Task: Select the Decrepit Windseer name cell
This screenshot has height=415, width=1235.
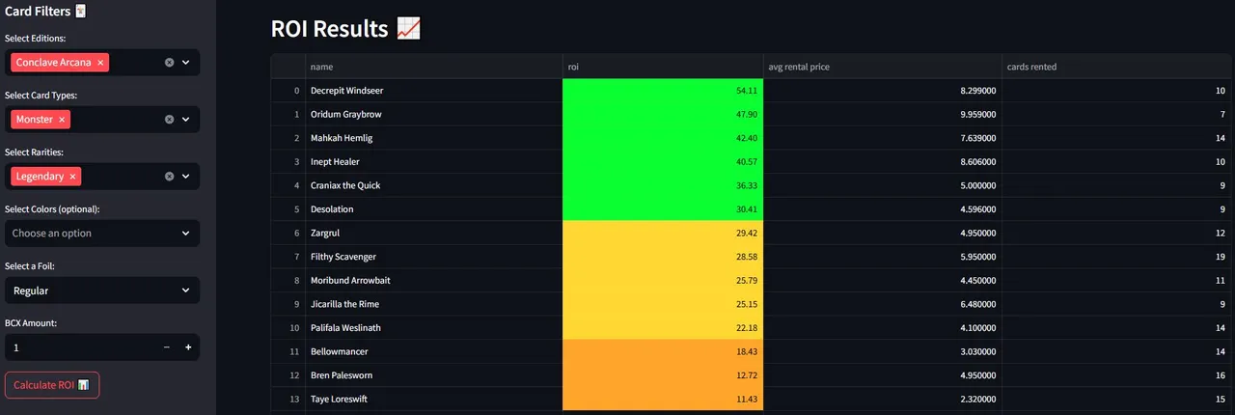Action: pyautogui.click(x=434, y=91)
